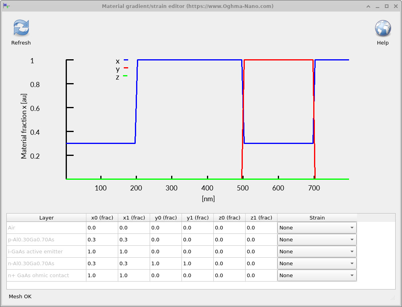Click the green z legend marker

[125, 76]
